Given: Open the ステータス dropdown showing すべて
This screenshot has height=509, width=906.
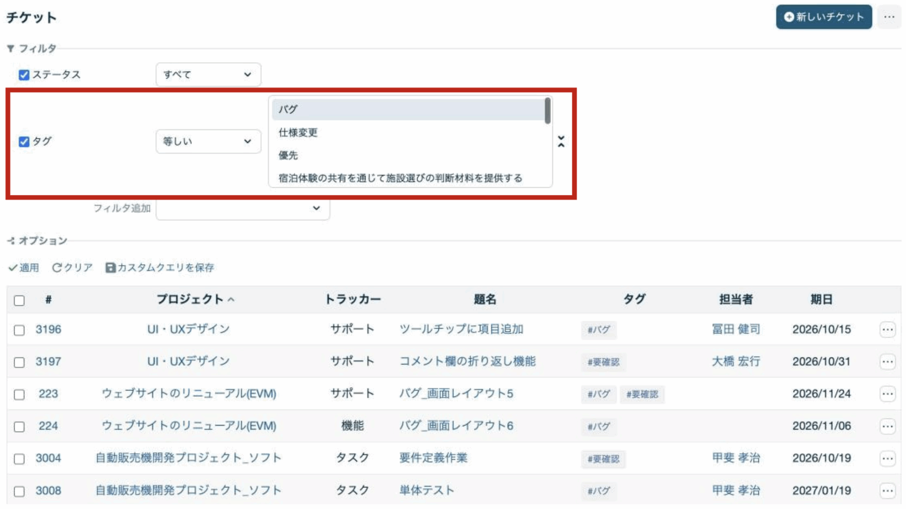Looking at the screenshot, I should [208, 75].
